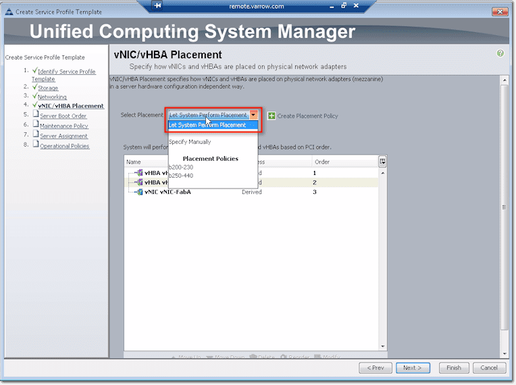The width and height of the screenshot is (516, 385).
Task: Click the Operational Policies page icon
Action: point(36,144)
